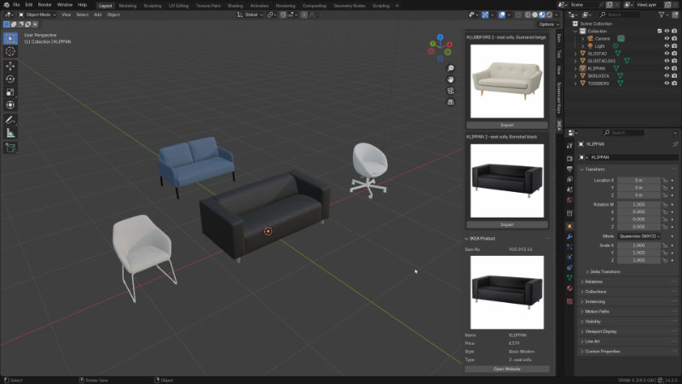The image size is (682, 384).
Task: Click the Location X value field
Action: pyautogui.click(x=639, y=180)
